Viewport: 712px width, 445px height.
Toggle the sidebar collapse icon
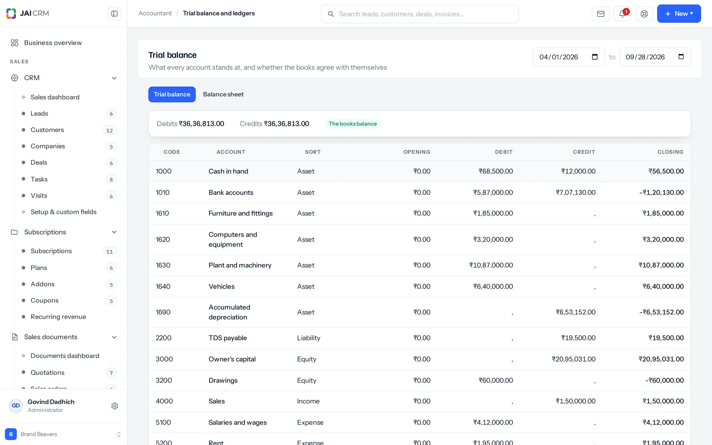click(x=114, y=14)
